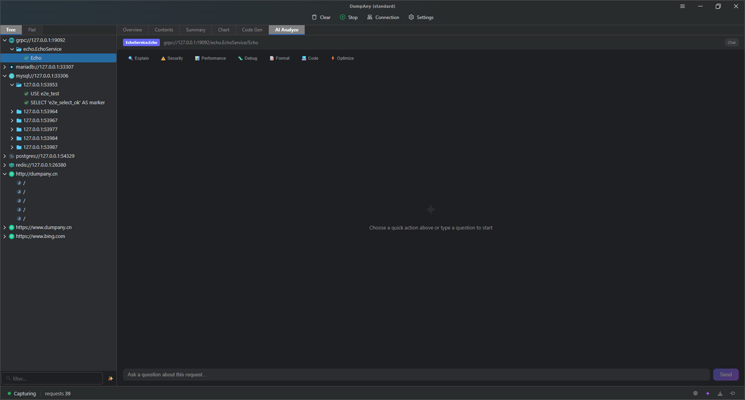The width and height of the screenshot is (745, 400).
Task: Click the echo.EchoService folder icon
Action: 19,49
